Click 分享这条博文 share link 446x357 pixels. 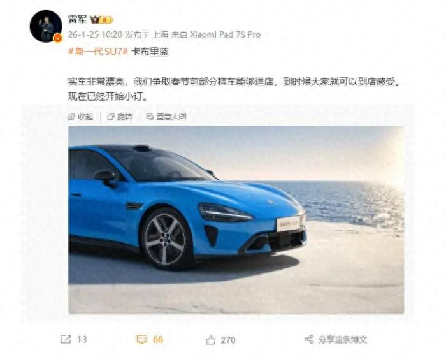343,339
